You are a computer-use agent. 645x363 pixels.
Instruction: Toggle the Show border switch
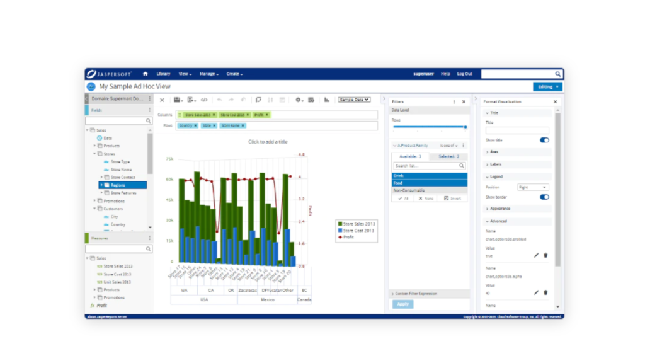pyautogui.click(x=544, y=197)
